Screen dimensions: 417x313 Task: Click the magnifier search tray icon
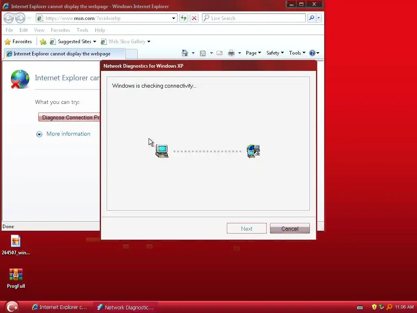[x=389, y=307]
